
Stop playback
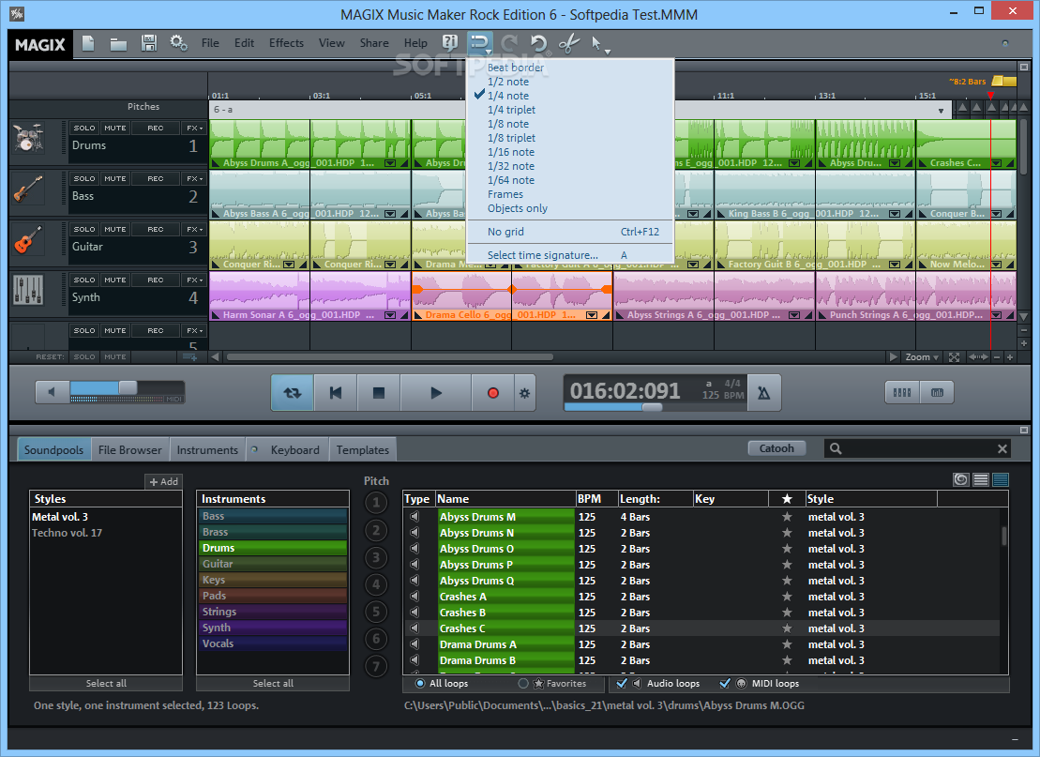coord(379,393)
